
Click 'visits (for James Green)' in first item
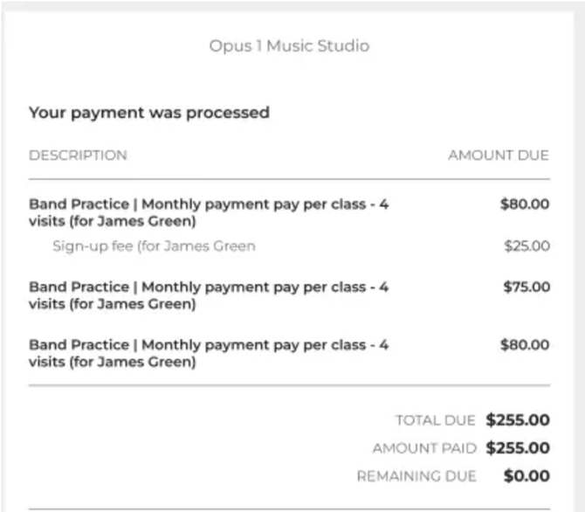click(113, 221)
